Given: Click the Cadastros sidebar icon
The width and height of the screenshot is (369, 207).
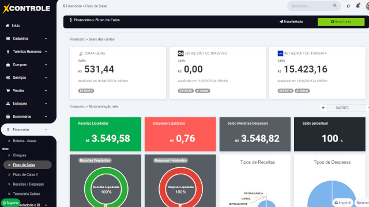Looking at the screenshot, I should coord(8,39).
